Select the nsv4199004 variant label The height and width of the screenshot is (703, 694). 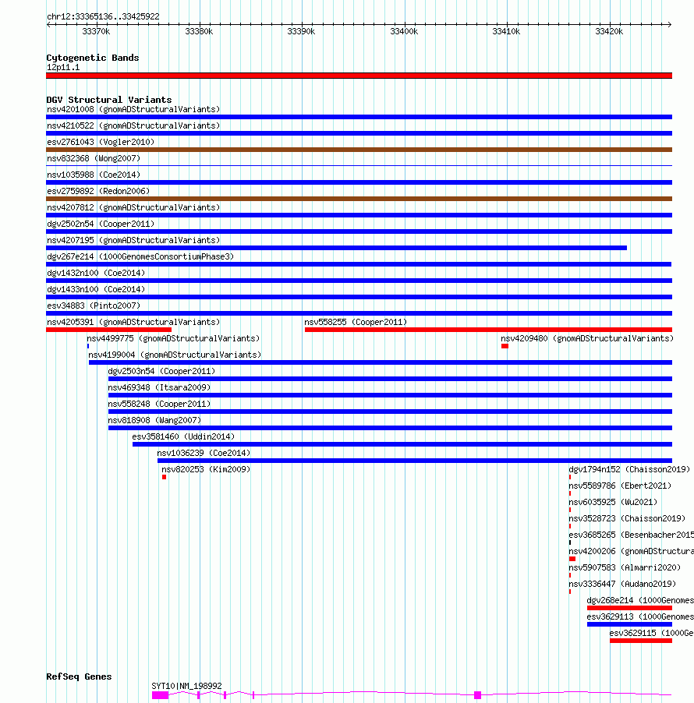click(x=175, y=355)
